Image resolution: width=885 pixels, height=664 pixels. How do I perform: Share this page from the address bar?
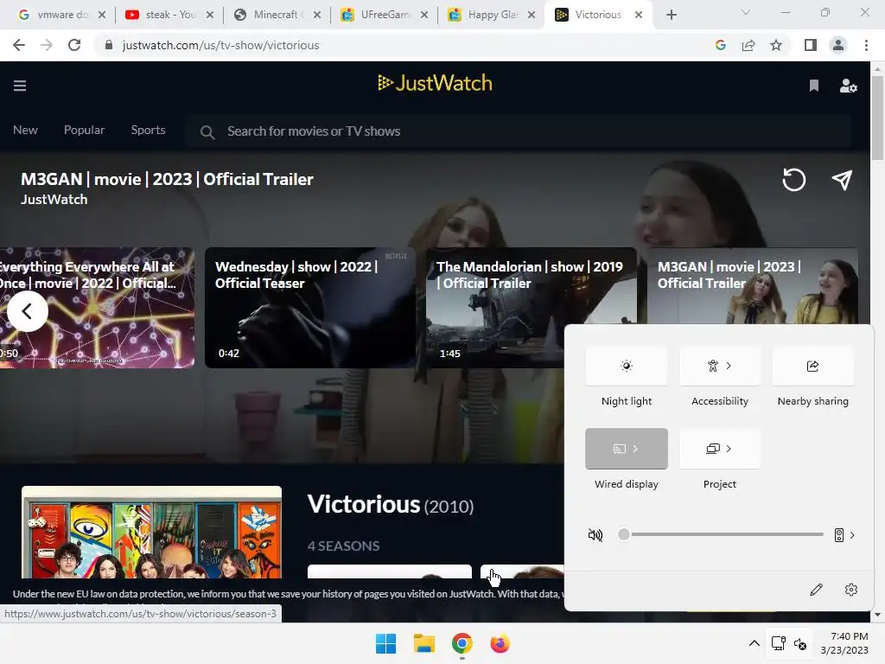pos(748,45)
